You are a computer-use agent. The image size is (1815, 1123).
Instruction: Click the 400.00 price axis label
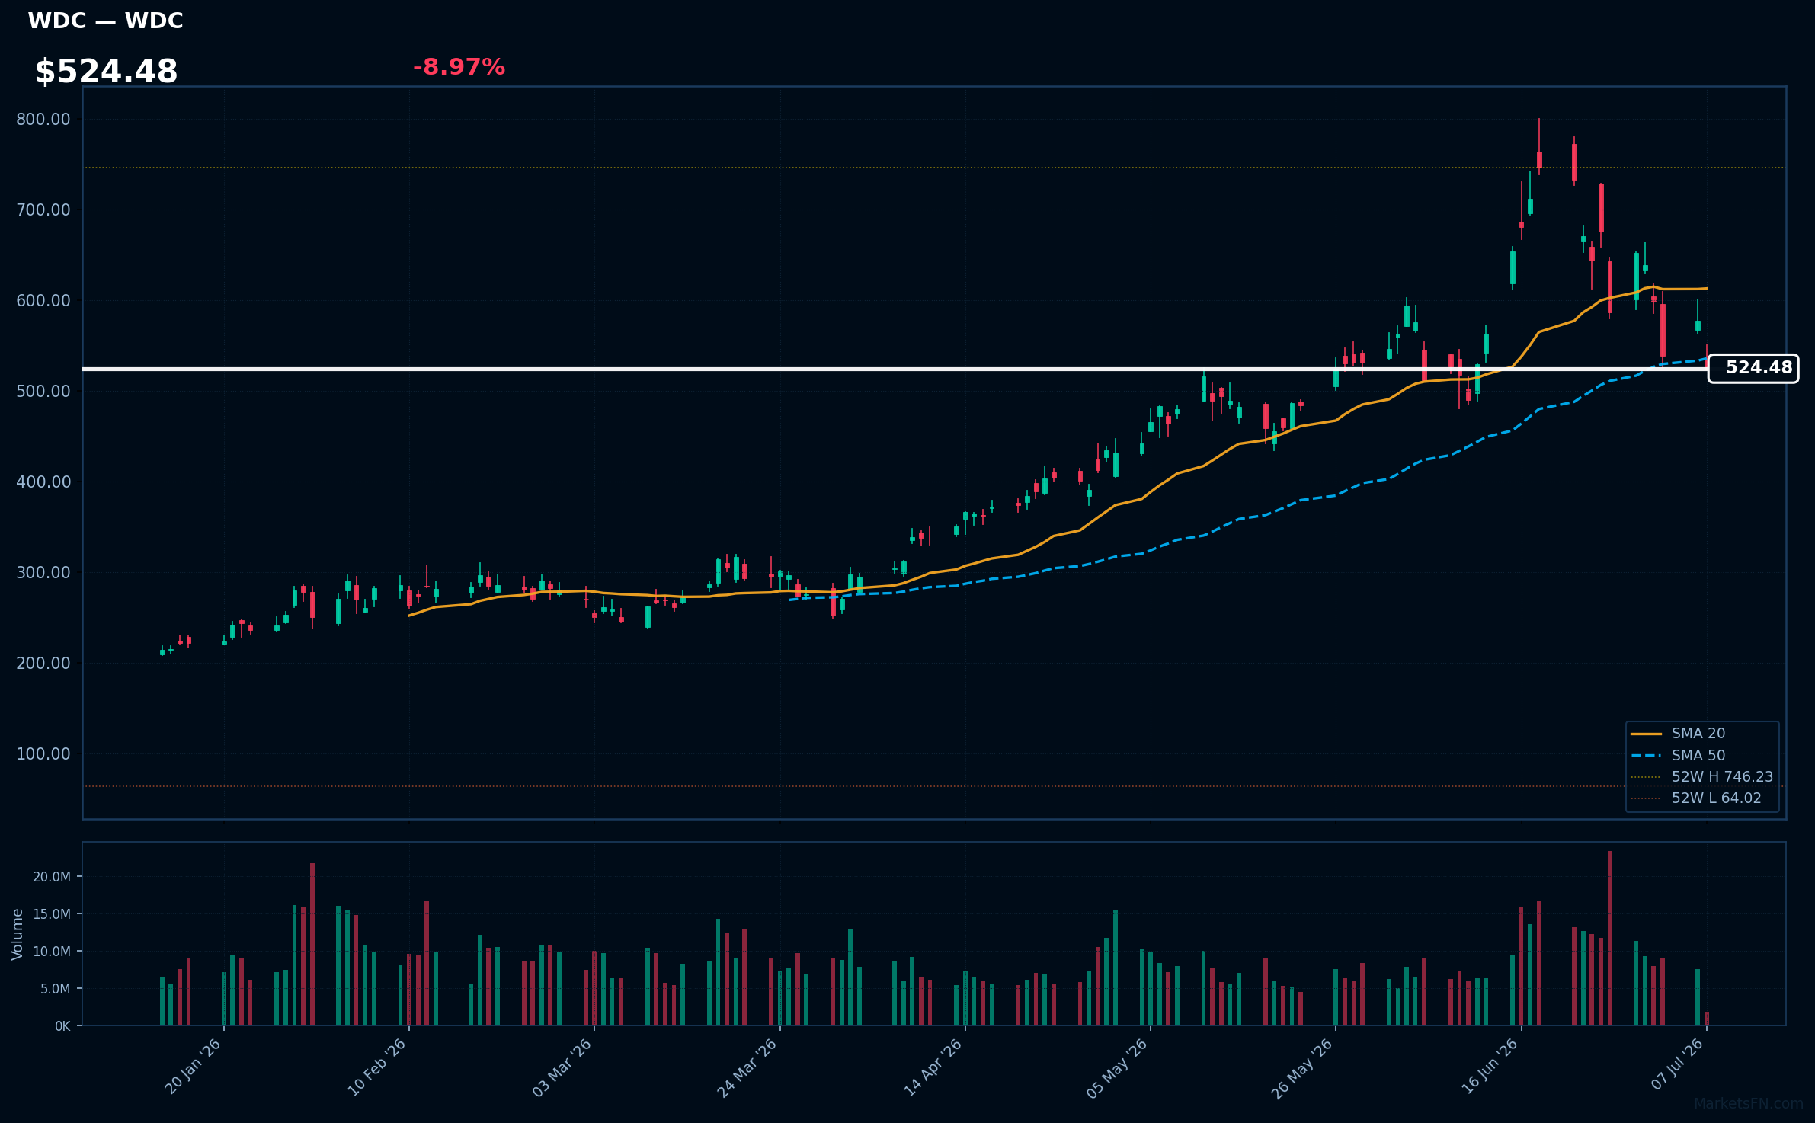43,482
